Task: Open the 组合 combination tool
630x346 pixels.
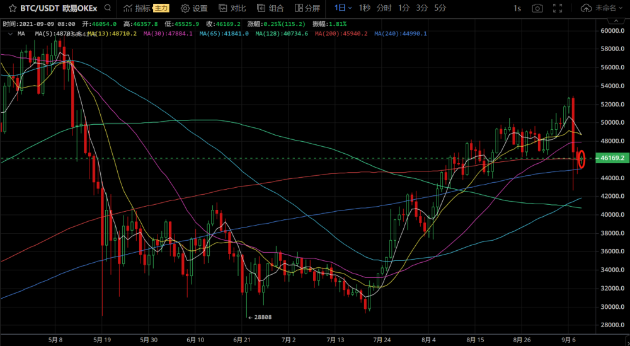Action: click(270, 8)
